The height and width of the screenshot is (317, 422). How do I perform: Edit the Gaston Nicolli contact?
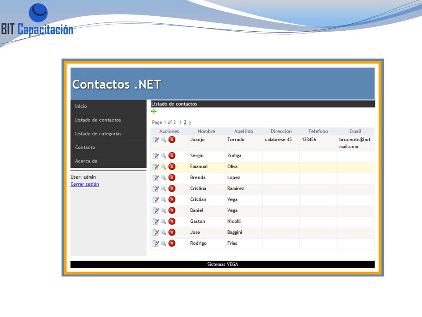pyautogui.click(x=156, y=221)
